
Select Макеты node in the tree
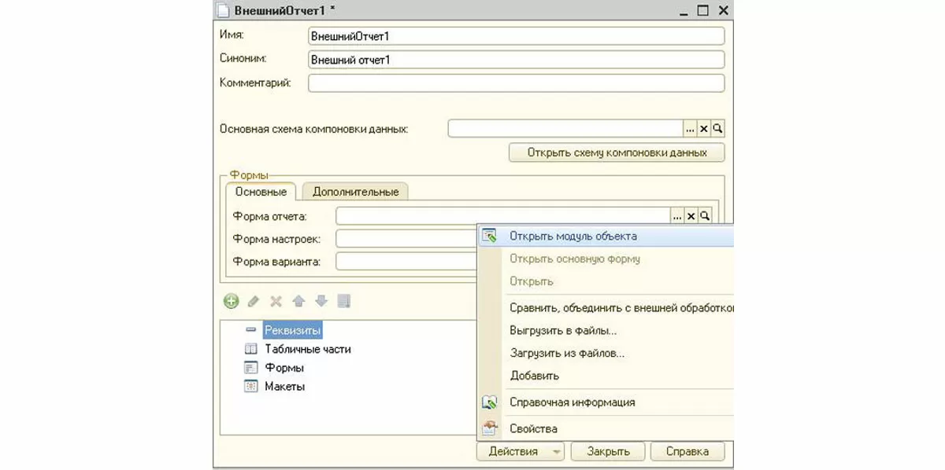(284, 387)
